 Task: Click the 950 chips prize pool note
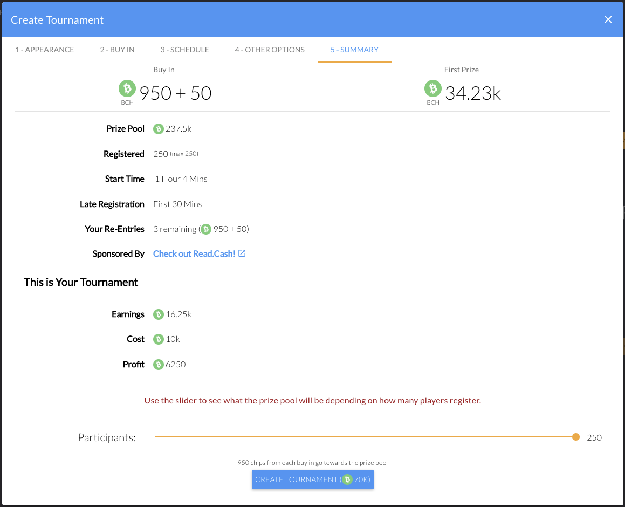[x=313, y=463]
